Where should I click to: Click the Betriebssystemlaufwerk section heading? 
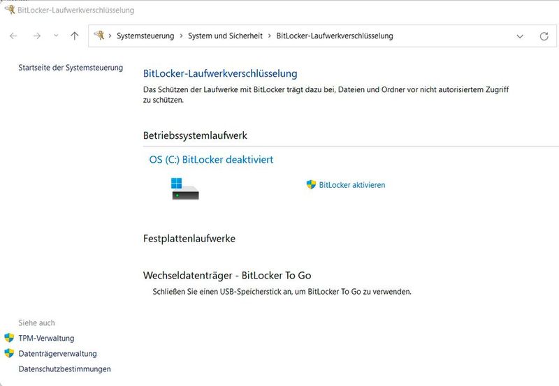coord(195,135)
